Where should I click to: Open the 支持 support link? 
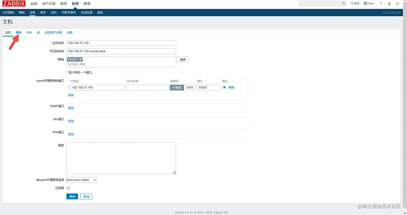tap(355, 3)
